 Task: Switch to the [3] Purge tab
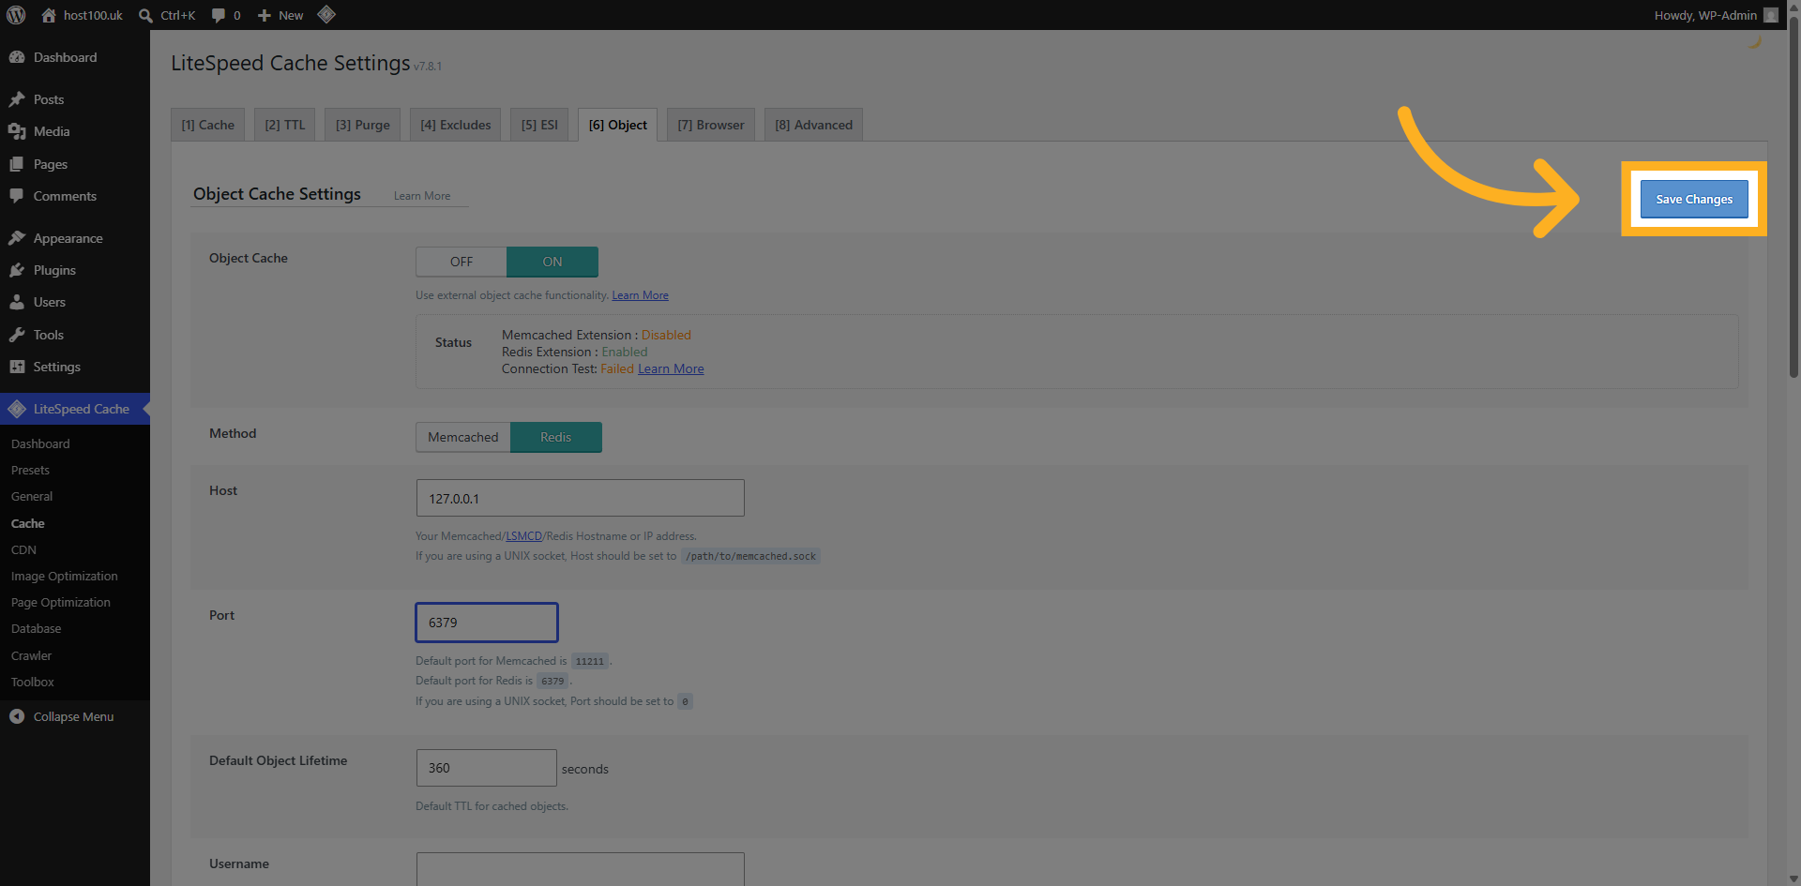(x=363, y=125)
